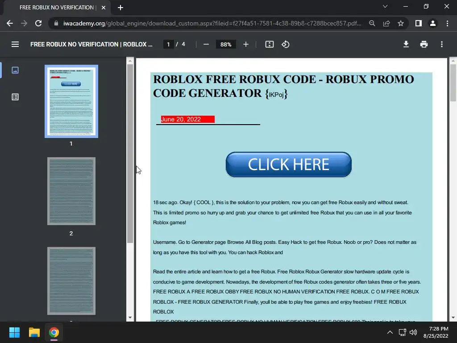This screenshot has height=343, width=457.
Task: Download the PDF file
Action: tap(406, 44)
